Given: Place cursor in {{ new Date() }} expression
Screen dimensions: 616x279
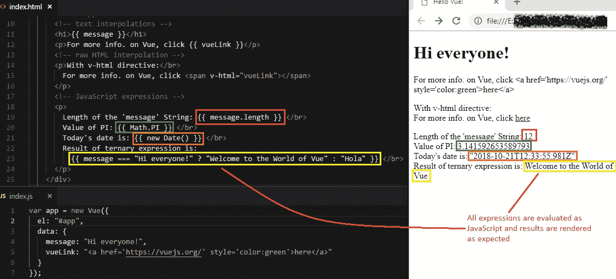Looking at the screenshot, I should [168, 138].
